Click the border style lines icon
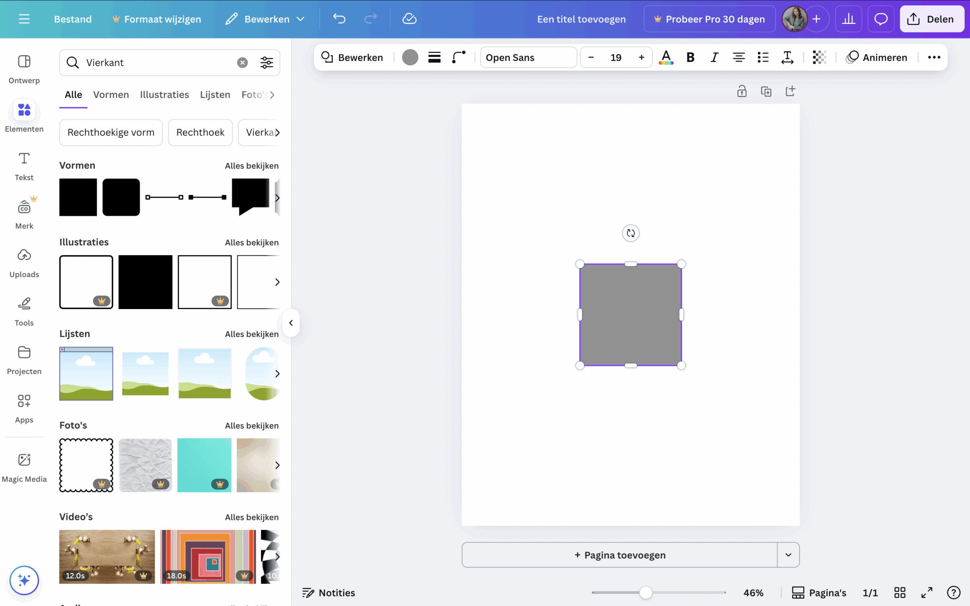The width and height of the screenshot is (970, 606). [434, 57]
